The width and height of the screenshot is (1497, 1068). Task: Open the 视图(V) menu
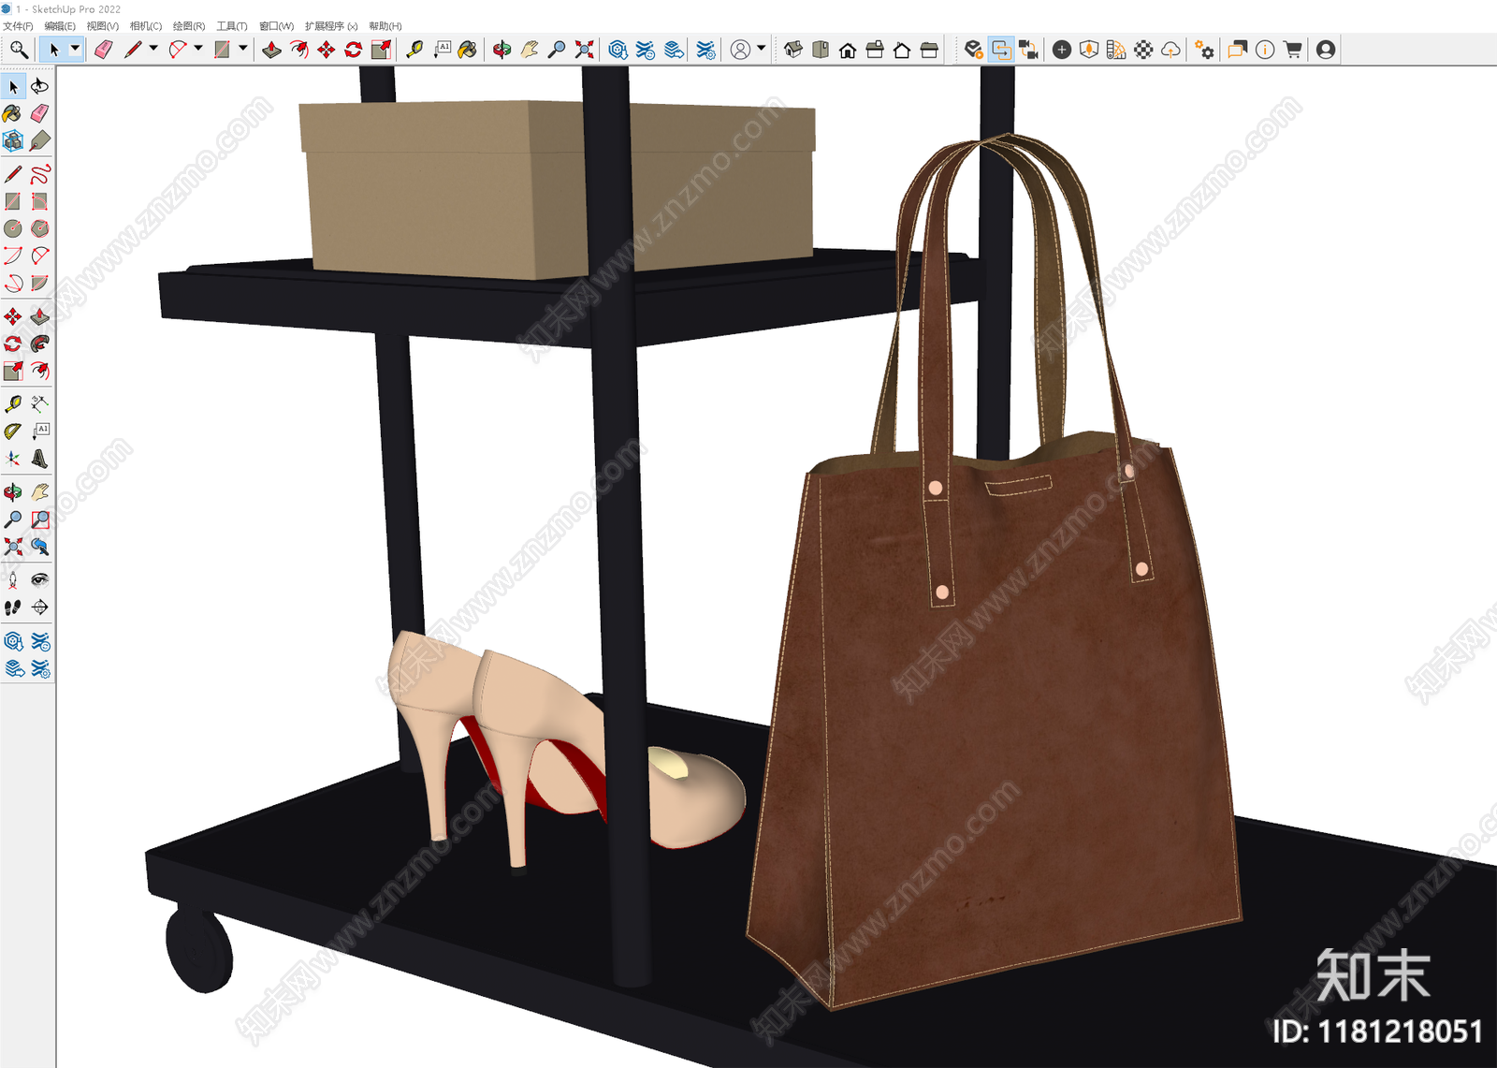coord(102,26)
